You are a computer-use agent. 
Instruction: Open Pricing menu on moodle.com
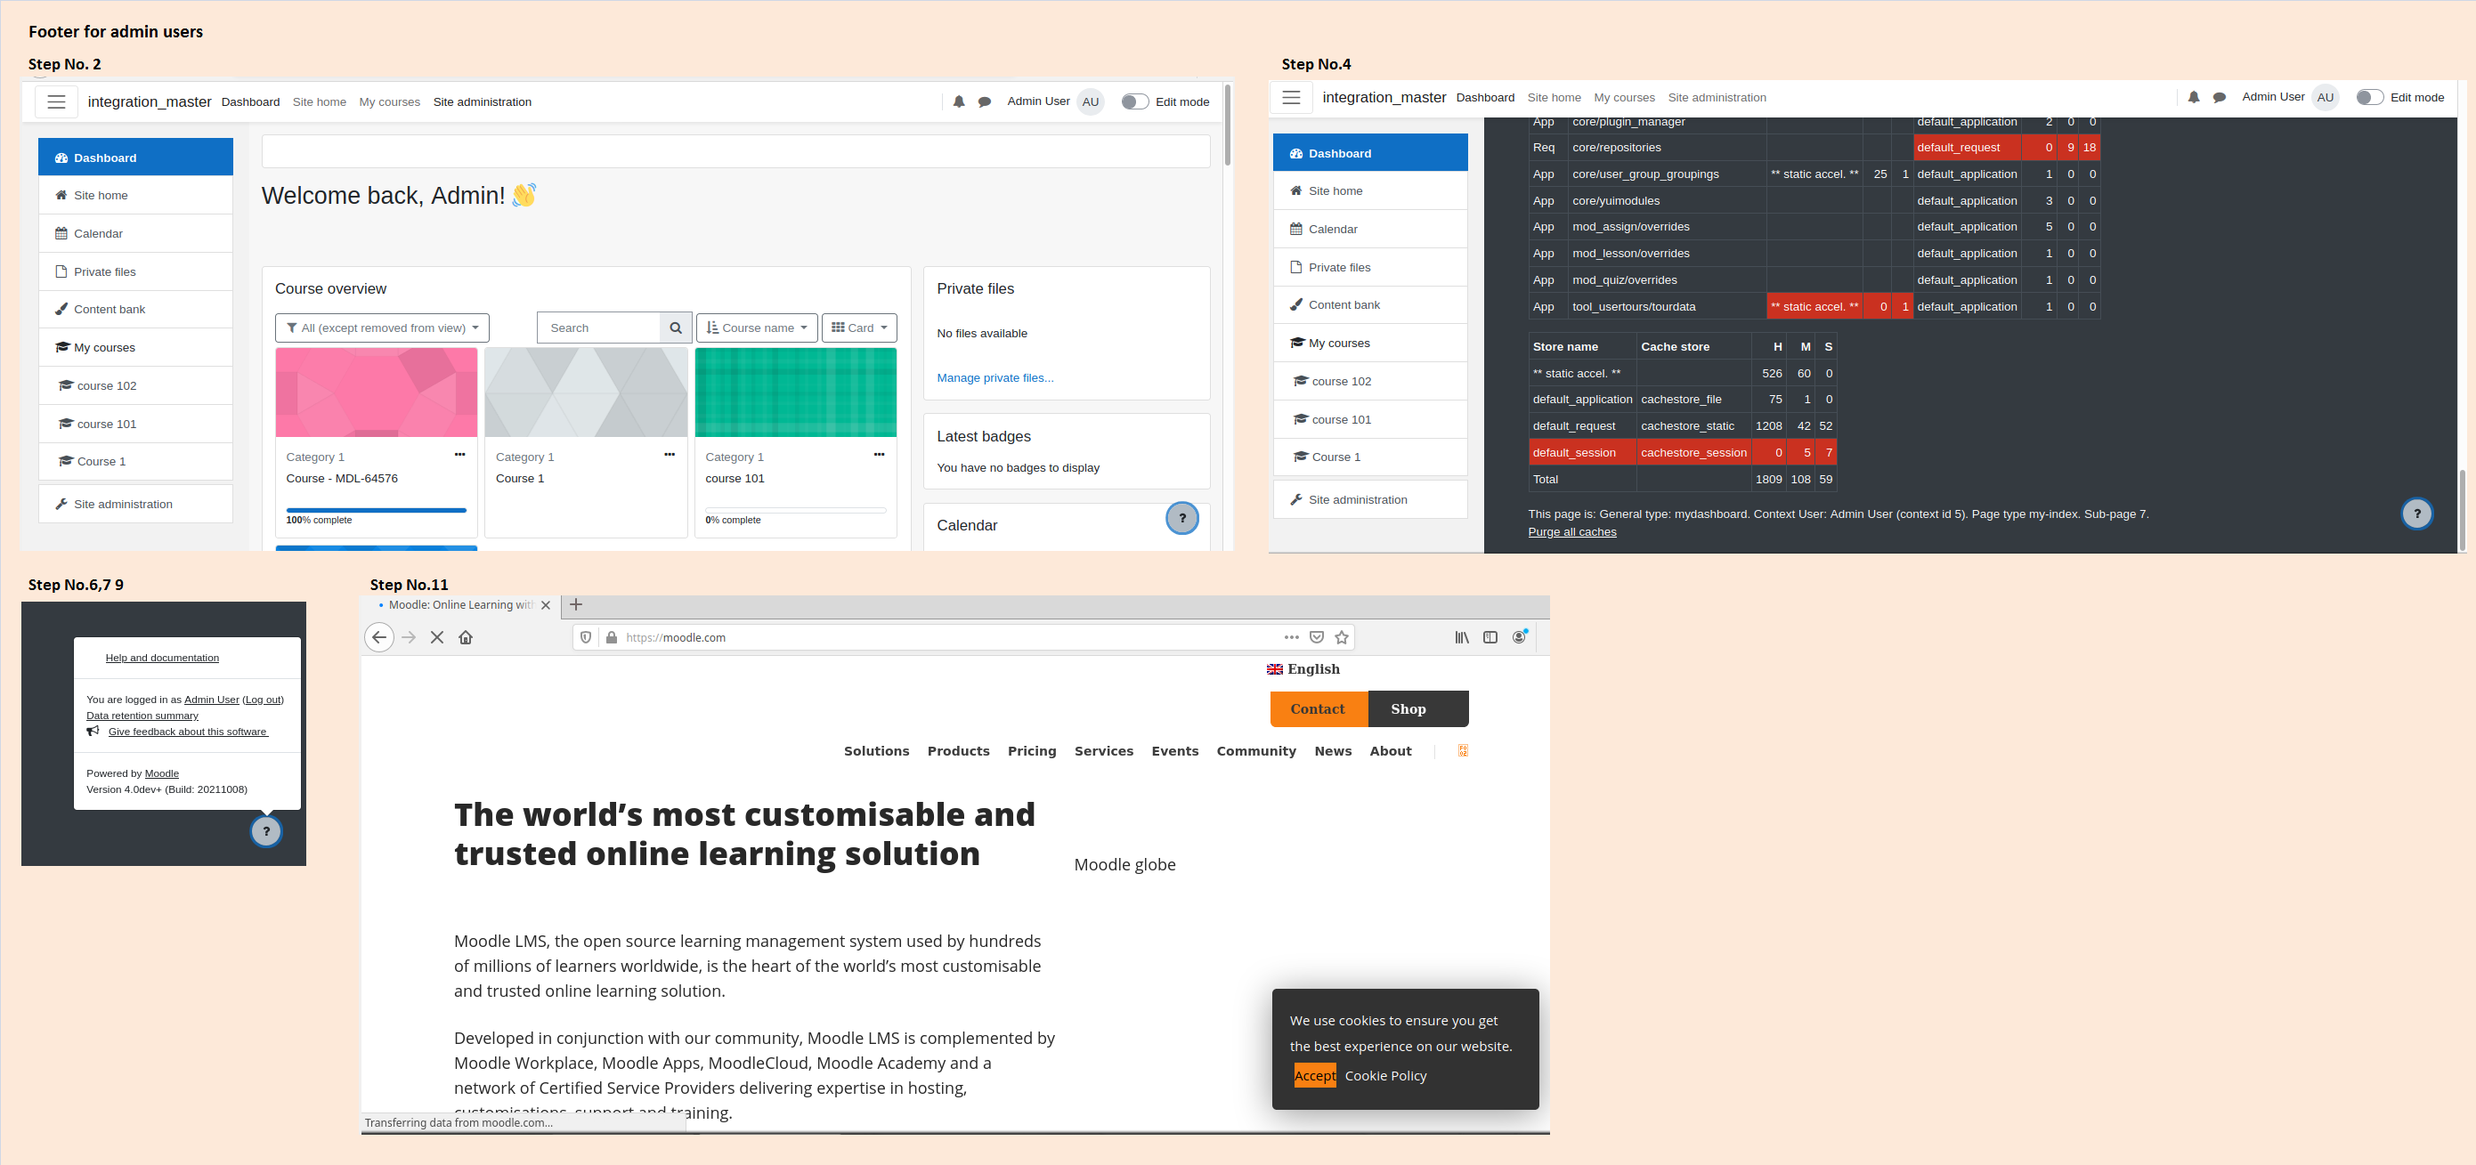coord(1031,751)
